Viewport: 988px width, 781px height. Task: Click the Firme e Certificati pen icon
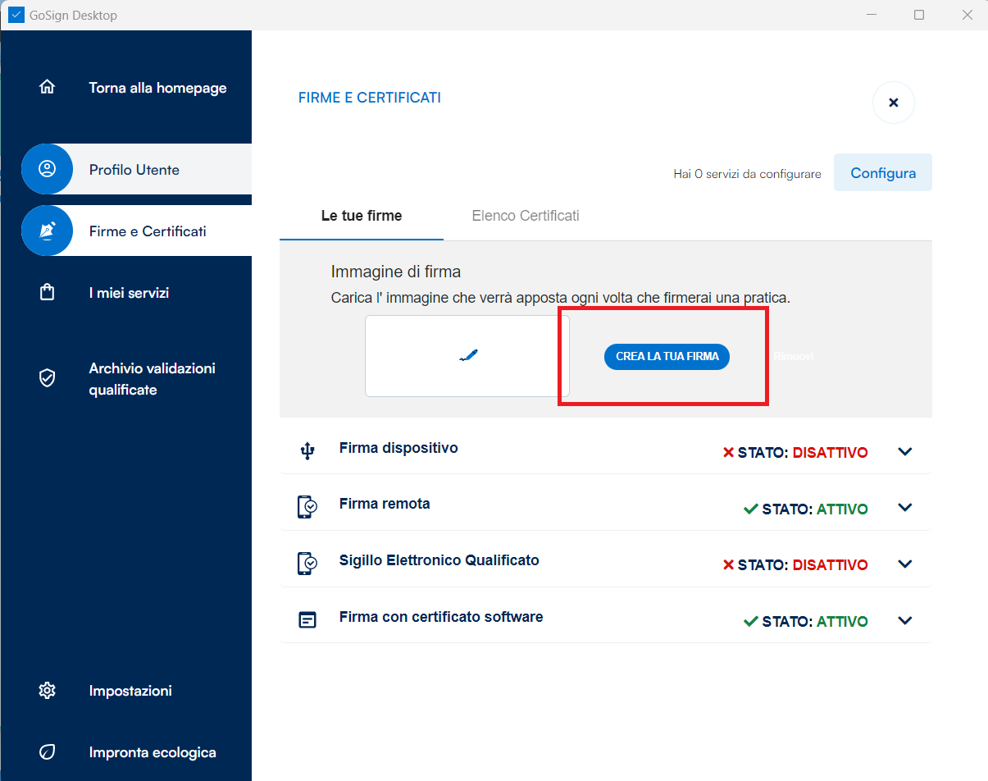(x=48, y=231)
